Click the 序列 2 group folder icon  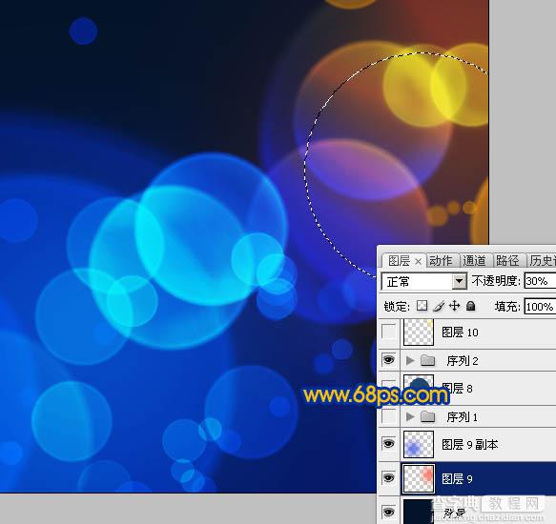(427, 361)
